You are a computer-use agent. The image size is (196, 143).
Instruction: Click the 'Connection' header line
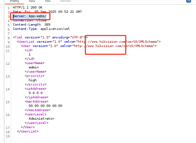(x=30, y=20)
